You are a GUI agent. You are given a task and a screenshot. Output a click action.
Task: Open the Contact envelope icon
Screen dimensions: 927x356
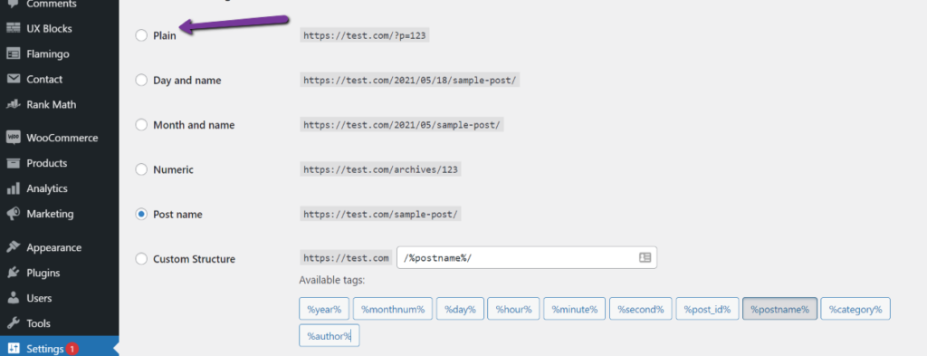[x=14, y=79]
